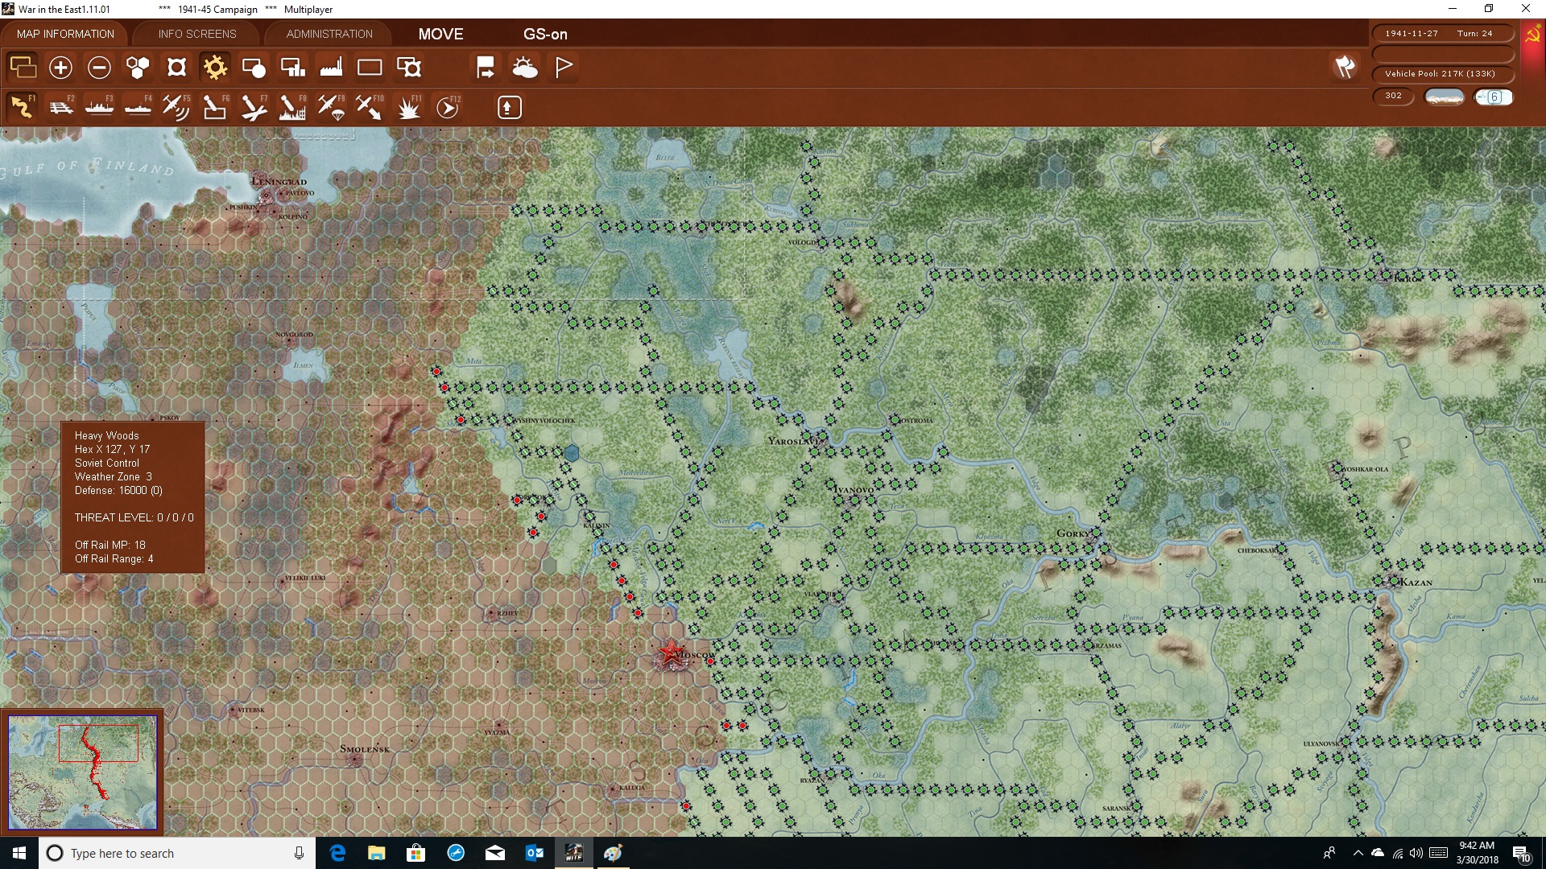The image size is (1546, 869).
Task: Click the Smolensk city label on map
Action: 364,748
